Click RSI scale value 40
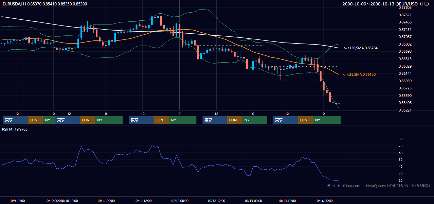This screenshot has height=204, width=434. click(x=400, y=167)
